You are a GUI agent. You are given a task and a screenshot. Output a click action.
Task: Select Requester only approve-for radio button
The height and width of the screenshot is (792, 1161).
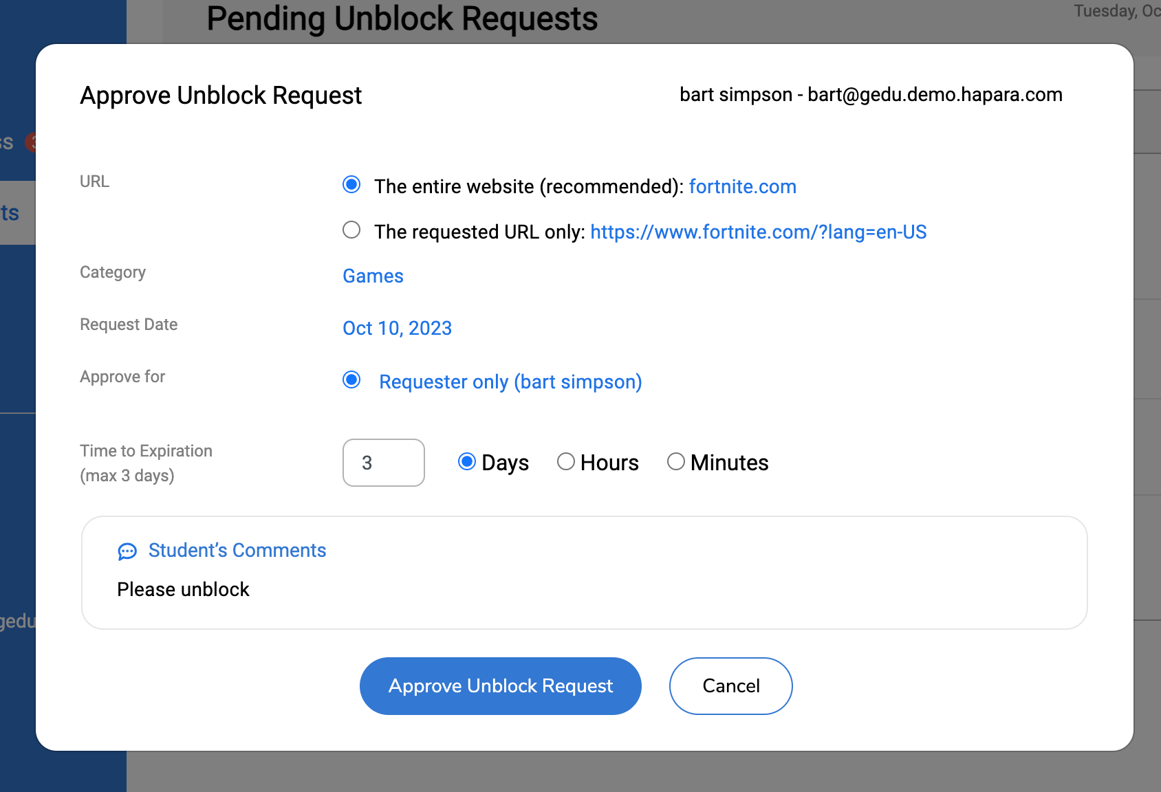coord(351,379)
